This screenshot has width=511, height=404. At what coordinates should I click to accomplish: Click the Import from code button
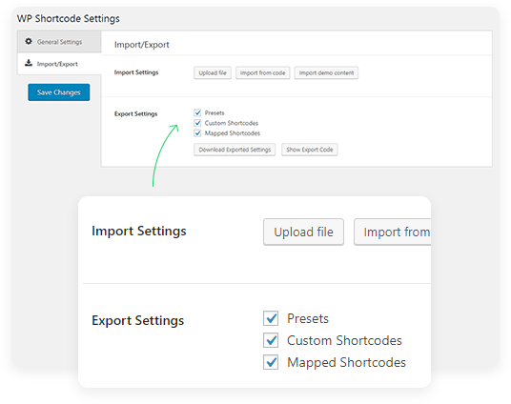[x=263, y=72]
